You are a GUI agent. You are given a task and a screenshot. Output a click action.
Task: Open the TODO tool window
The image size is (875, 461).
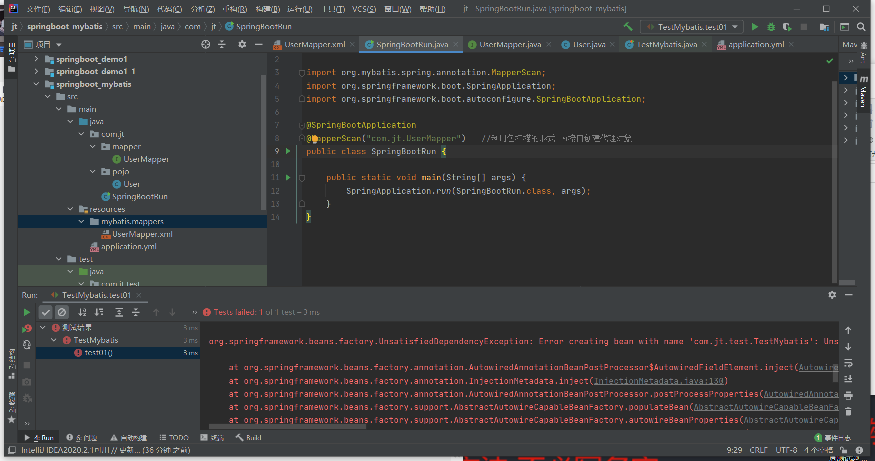pos(174,438)
